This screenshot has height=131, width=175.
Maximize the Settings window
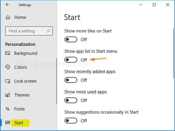click(154, 5)
